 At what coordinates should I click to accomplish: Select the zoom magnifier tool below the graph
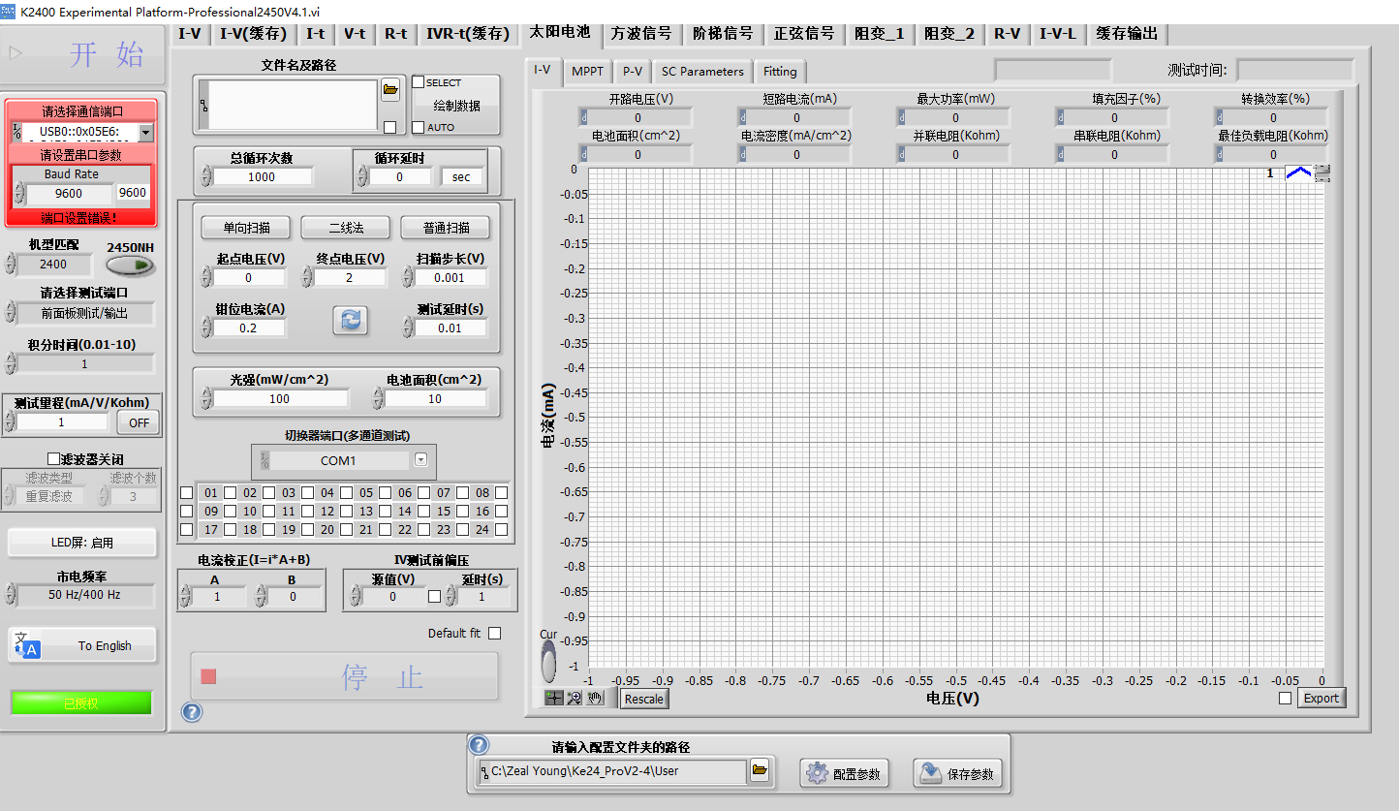[573, 698]
